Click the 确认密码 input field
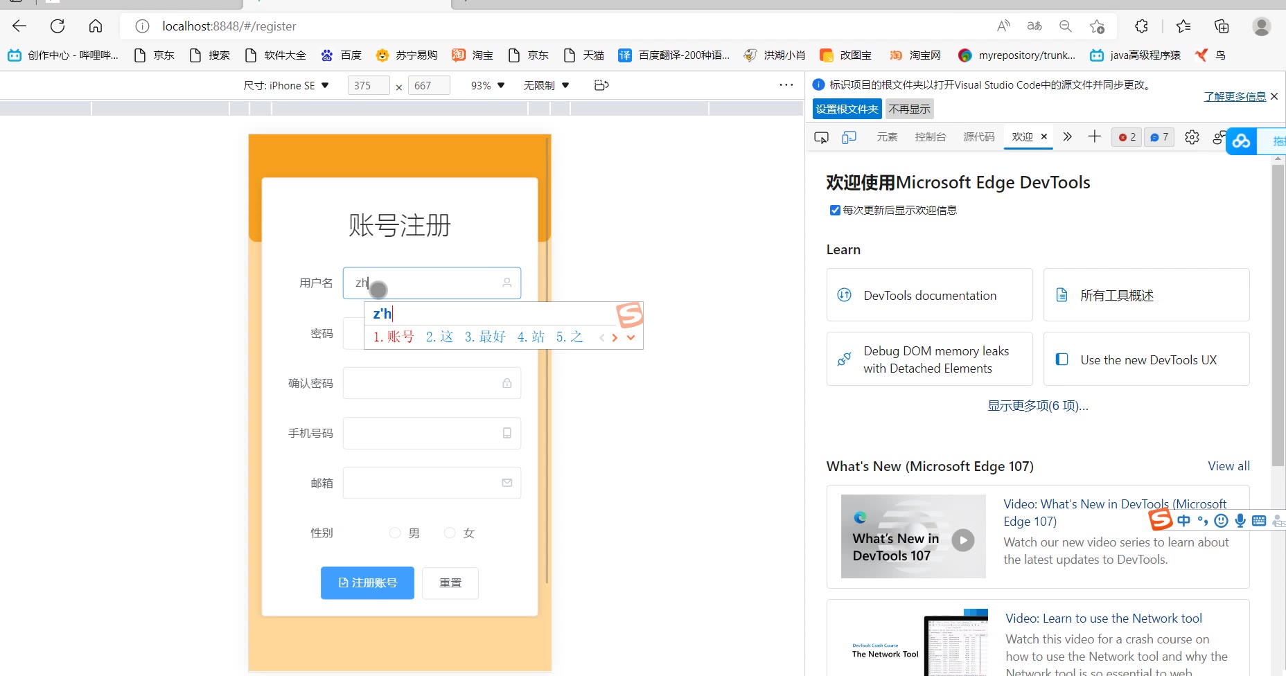Screen dimensions: 1286x676 tap(432, 383)
